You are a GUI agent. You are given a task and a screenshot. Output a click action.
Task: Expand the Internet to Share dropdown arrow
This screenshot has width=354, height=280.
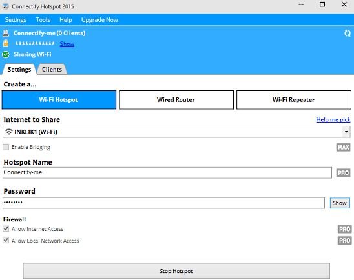tap(346, 132)
